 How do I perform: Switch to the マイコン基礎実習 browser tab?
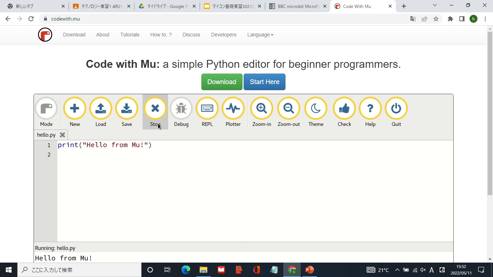click(232, 6)
